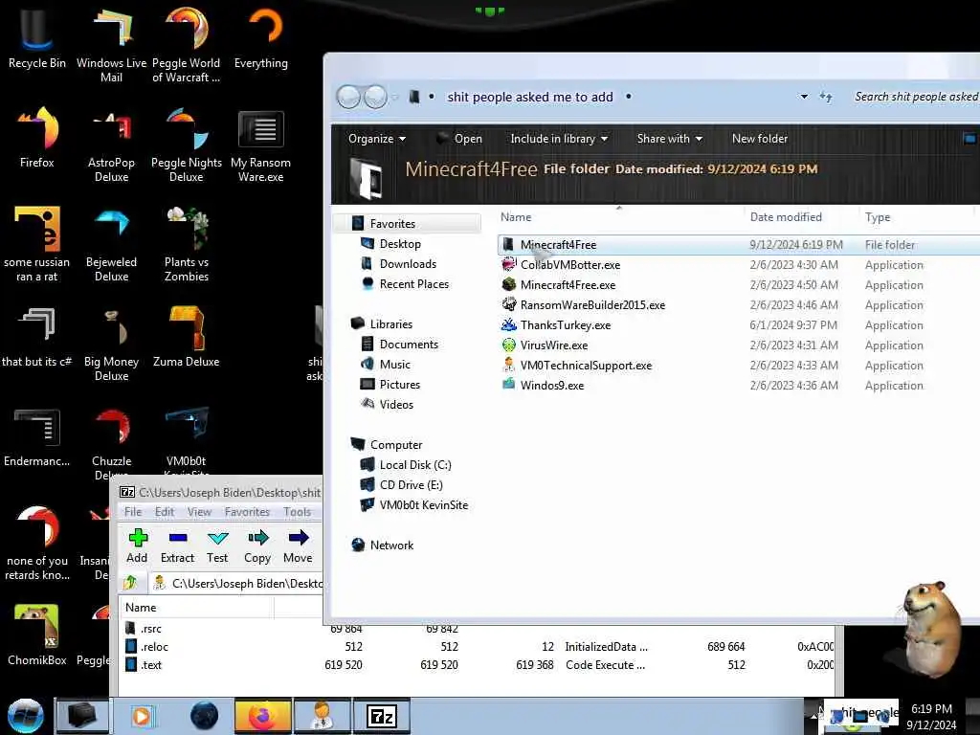
Task: Open the 7-Zip Edit menu
Action: [165, 512]
